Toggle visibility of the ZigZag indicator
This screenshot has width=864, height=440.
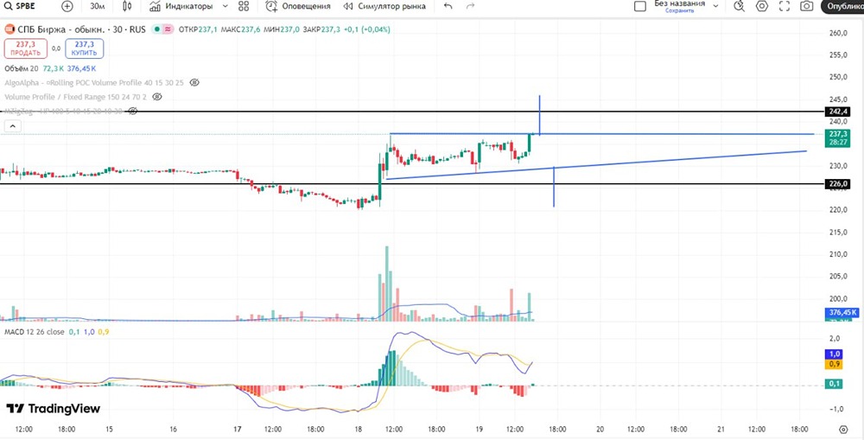132,112
